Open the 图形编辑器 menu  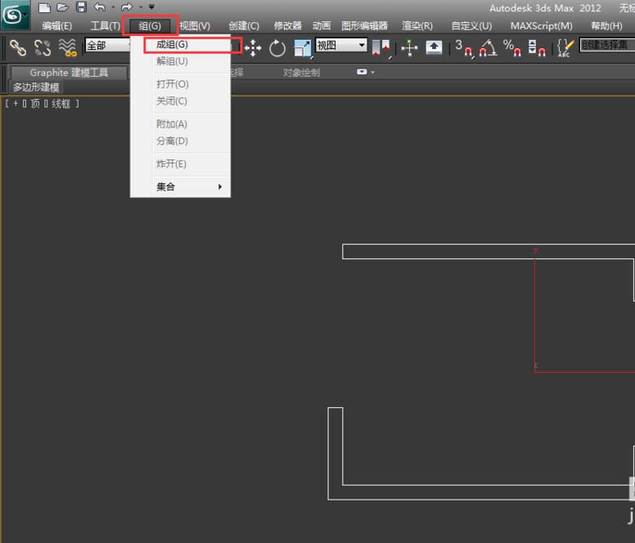click(x=364, y=26)
